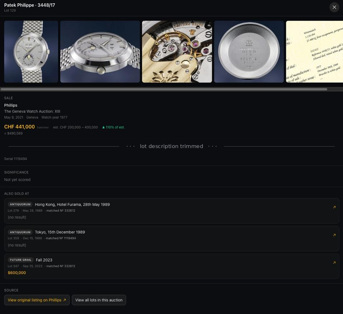343x314 pixels.
Task: Open angled side view watch thumbnail
Action: pyautogui.click(x=100, y=52)
